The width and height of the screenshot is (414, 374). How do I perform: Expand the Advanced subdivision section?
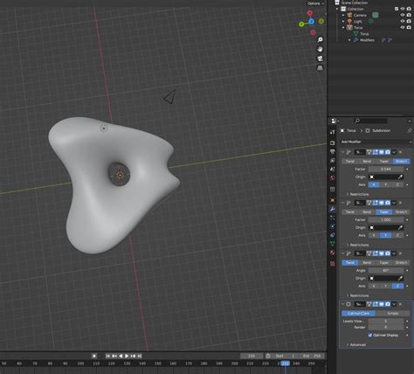pos(357,344)
